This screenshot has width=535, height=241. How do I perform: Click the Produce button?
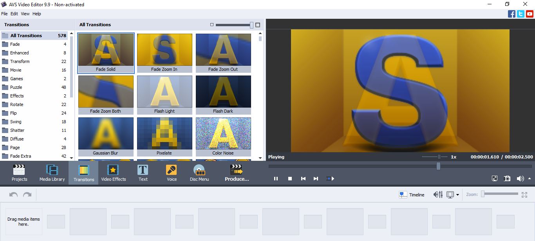point(237,173)
